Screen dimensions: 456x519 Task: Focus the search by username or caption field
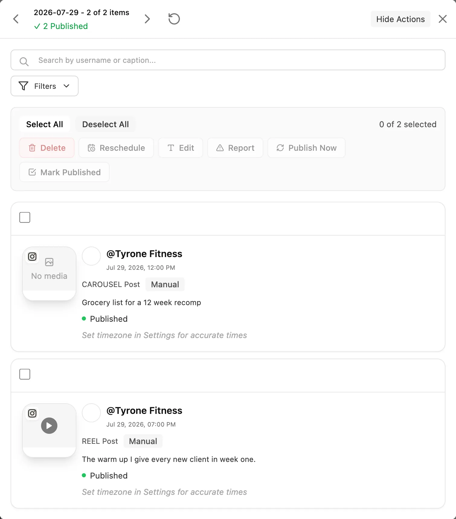(x=228, y=60)
